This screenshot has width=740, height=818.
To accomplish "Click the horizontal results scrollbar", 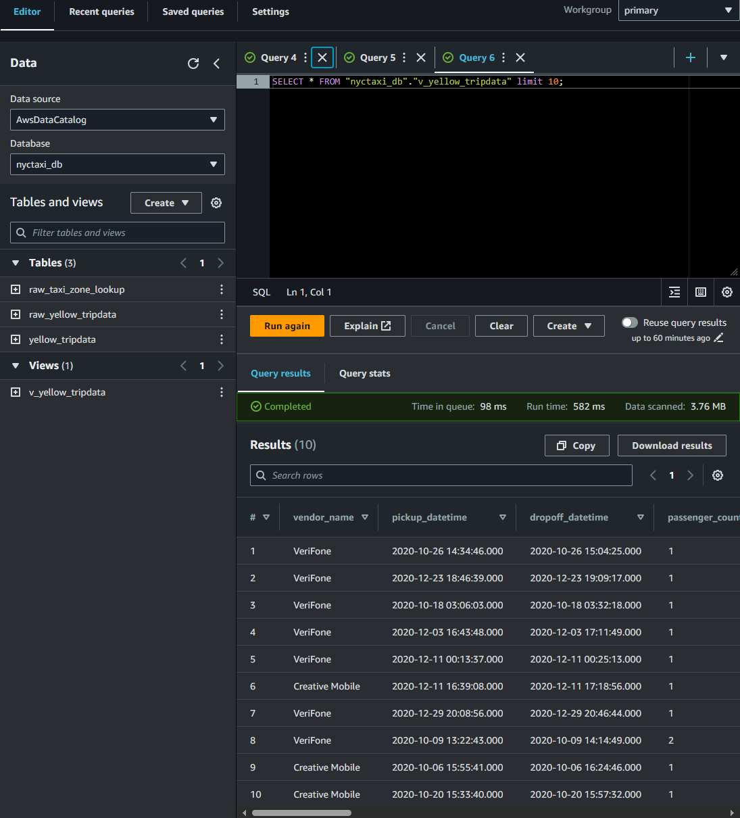I will [301, 813].
